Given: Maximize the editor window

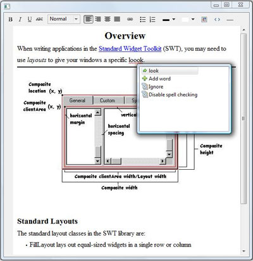Looking at the screenshot, I should tap(226, 5).
